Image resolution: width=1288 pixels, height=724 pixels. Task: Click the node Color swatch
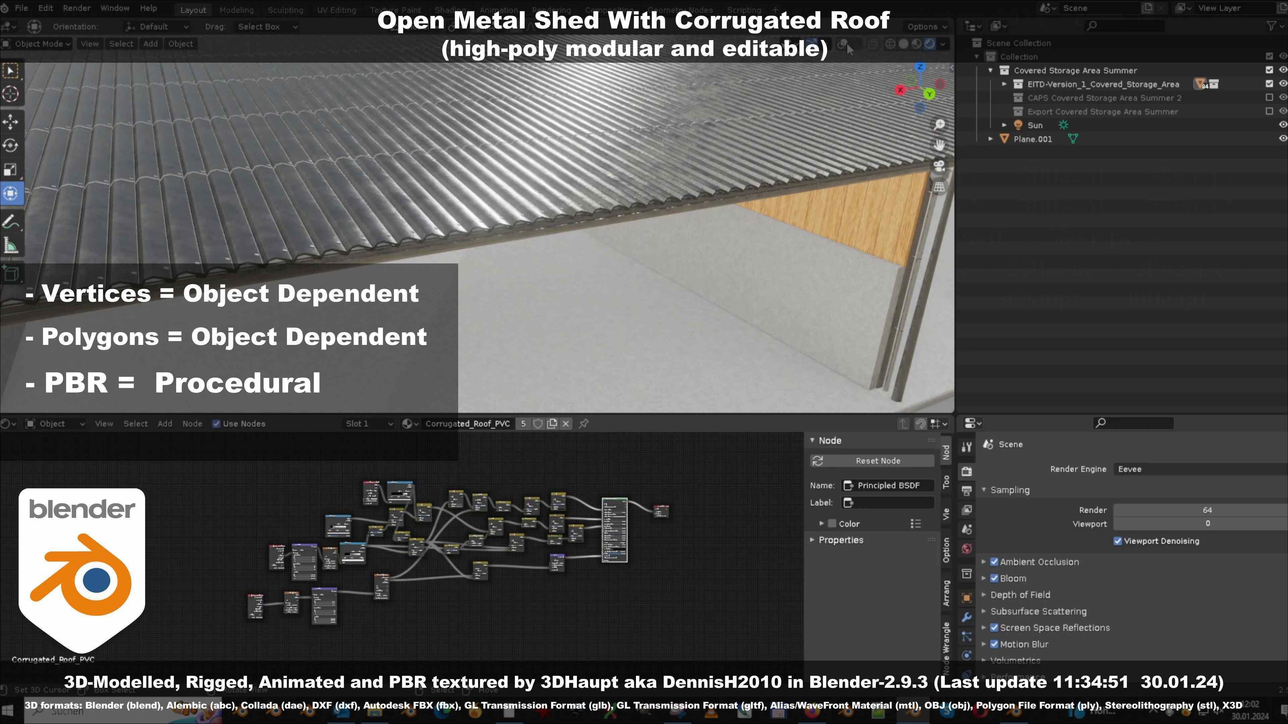pyautogui.click(x=832, y=524)
